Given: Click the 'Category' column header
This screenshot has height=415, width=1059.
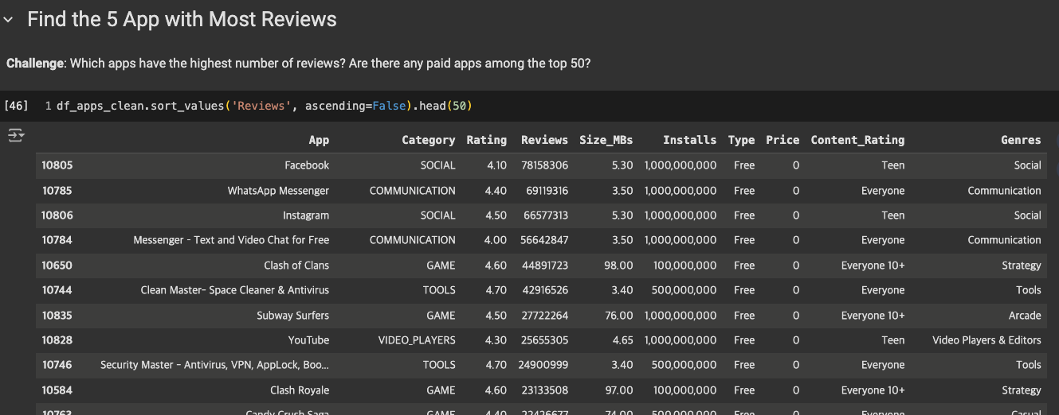Looking at the screenshot, I should tap(429, 140).
